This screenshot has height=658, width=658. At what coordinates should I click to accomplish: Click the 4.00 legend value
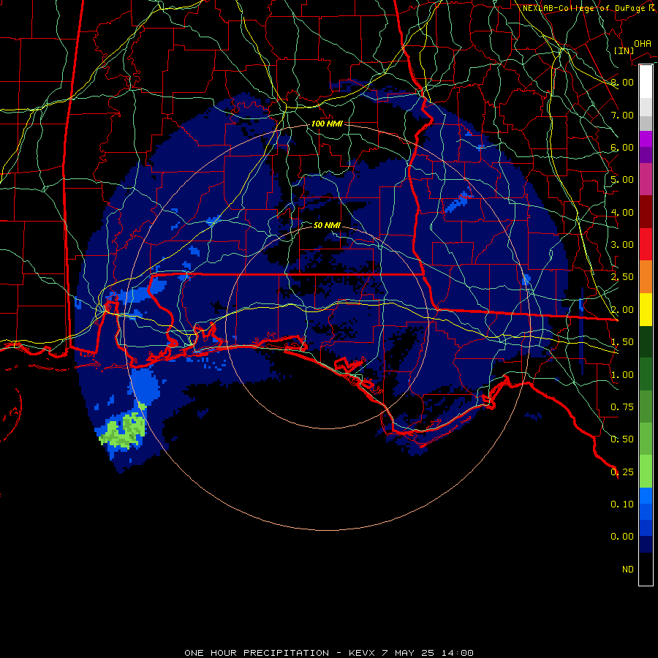[622, 212]
